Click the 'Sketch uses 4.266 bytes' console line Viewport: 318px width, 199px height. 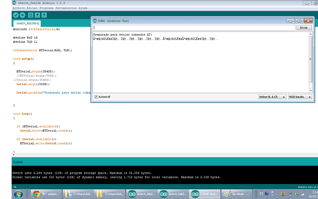82,173
